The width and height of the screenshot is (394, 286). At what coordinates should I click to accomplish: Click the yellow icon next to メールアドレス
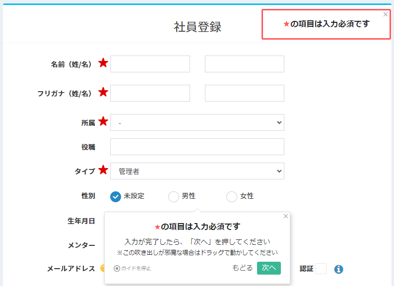tap(103, 268)
